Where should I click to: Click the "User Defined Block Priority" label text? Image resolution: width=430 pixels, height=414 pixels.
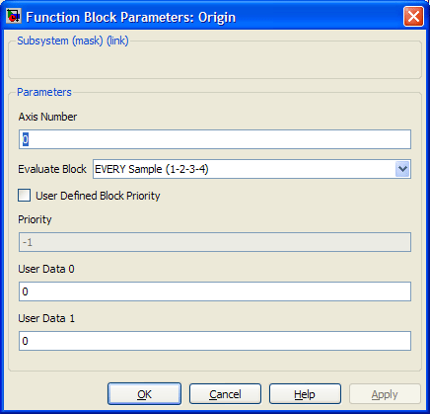[x=98, y=196]
